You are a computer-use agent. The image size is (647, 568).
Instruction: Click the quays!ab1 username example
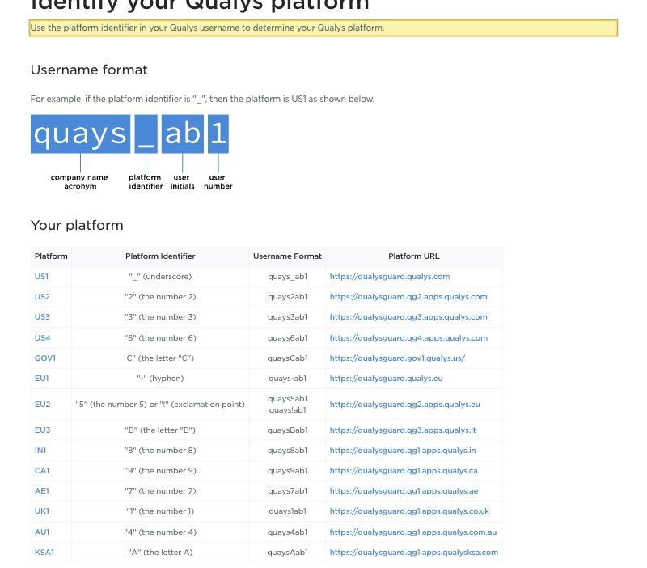click(287, 410)
